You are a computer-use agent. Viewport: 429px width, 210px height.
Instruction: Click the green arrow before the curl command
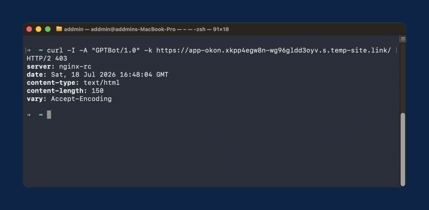coord(28,51)
